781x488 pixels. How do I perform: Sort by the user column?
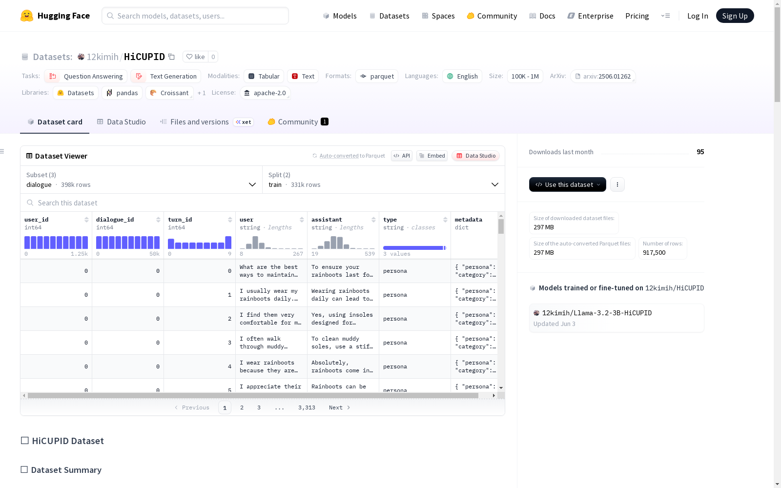point(302,220)
